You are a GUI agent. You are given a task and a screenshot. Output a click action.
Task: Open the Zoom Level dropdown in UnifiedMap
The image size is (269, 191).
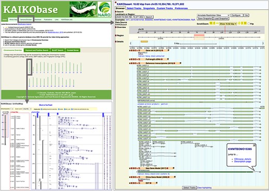[27, 109]
